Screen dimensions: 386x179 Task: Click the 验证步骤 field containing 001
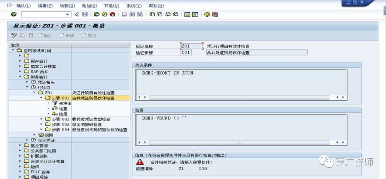point(186,52)
